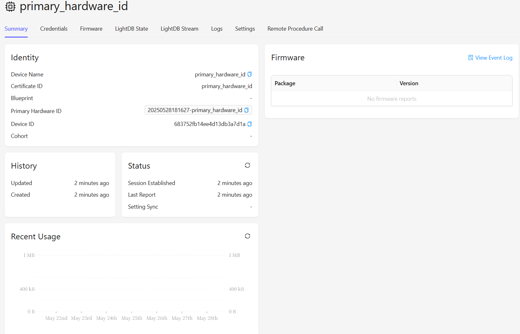Open the LightDB State tab

pyautogui.click(x=131, y=29)
